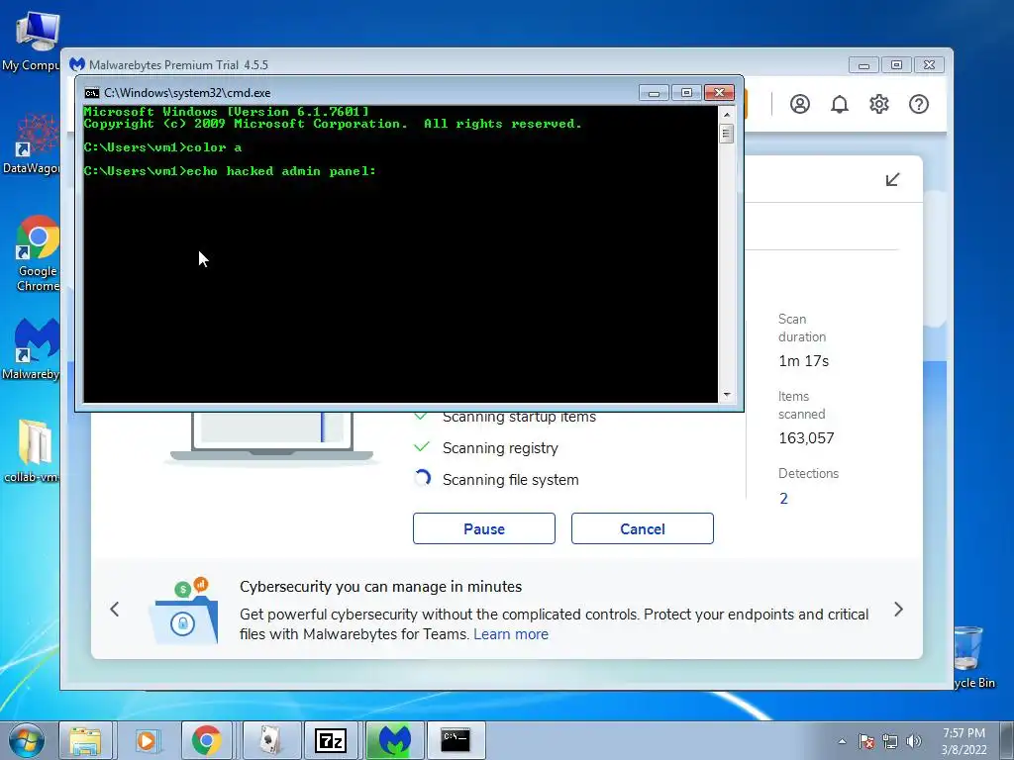Click the Action Center flag tray icon
The width and height of the screenshot is (1014, 760).
click(x=866, y=741)
